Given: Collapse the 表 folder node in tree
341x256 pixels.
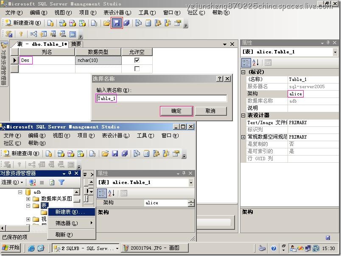Looking at the screenshot, I should coord(28,206).
